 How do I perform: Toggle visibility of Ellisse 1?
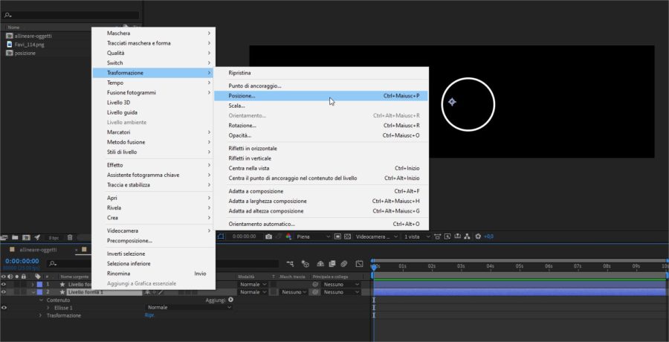[x=4, y=307]
